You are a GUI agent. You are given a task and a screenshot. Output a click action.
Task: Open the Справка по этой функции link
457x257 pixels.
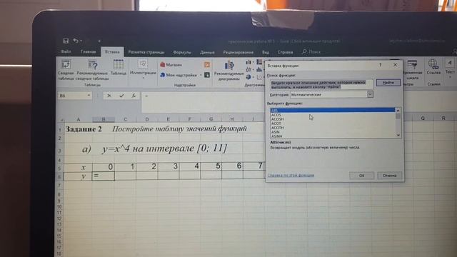[x=291, y=175]
